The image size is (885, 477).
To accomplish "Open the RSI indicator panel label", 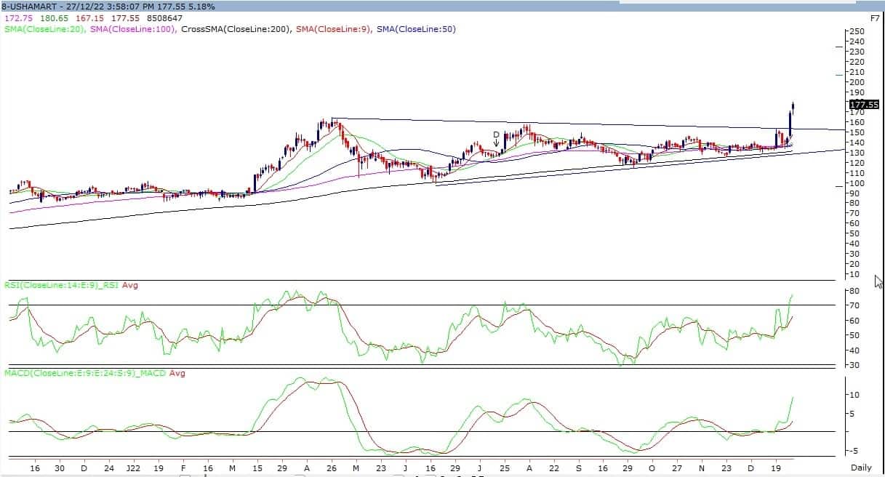I will tap(73, 285).
